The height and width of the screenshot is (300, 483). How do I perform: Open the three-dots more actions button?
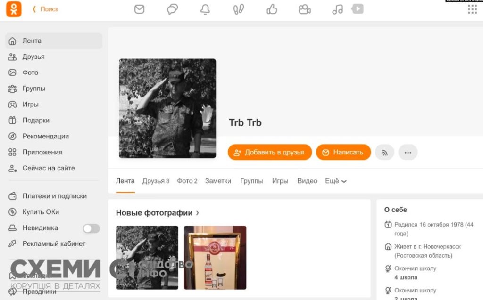(x=408, y=152)
